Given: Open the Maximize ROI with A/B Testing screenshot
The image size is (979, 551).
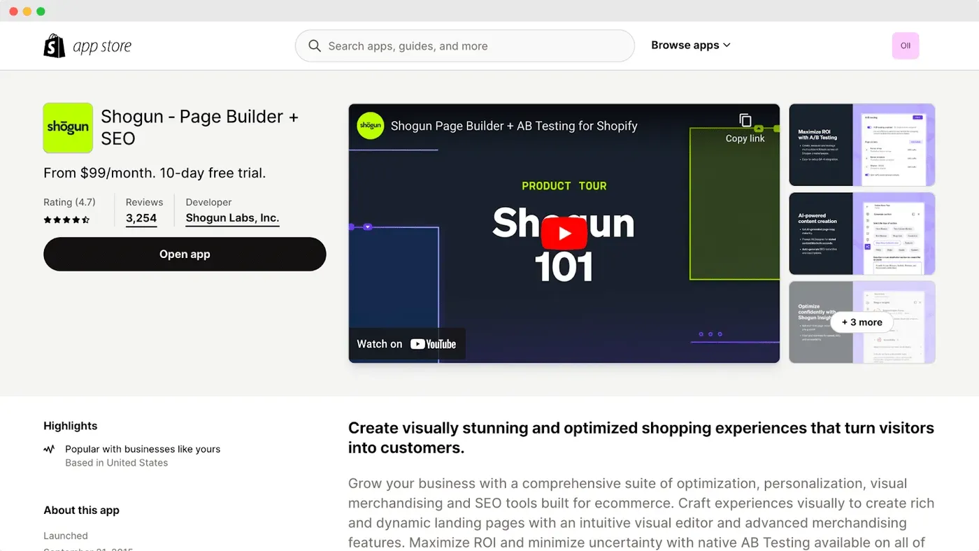Looking at the screenshot, I should (x=862, y=145).
